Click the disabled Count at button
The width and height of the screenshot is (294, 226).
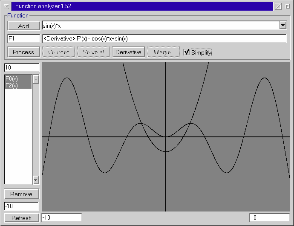point(58,52)
